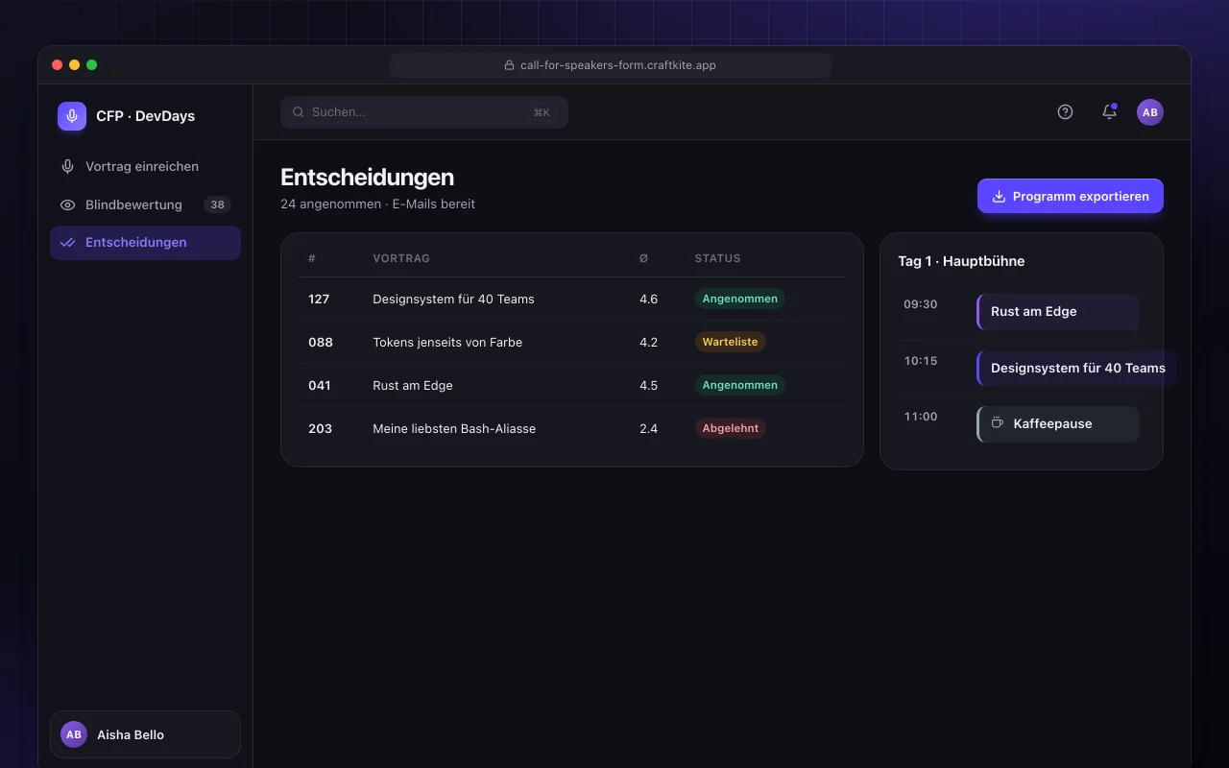Click the download icon on Programm exportieren
Image resolution: width=1229 pixels, height=768 pixels.
click(999, 196)
